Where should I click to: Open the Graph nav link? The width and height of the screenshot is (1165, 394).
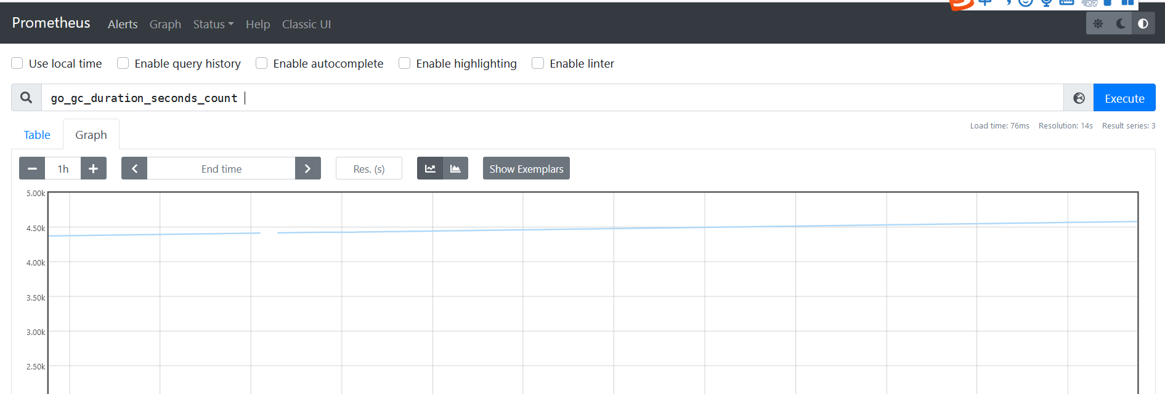click(165, 24)
